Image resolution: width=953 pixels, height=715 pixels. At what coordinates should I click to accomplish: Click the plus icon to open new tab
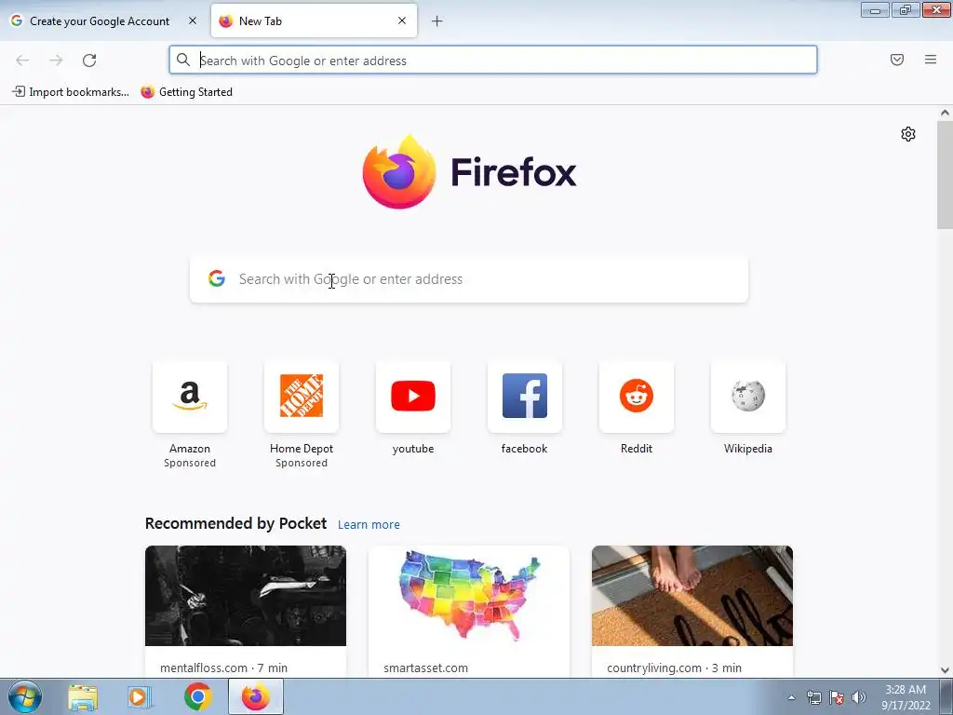point(437,21)
